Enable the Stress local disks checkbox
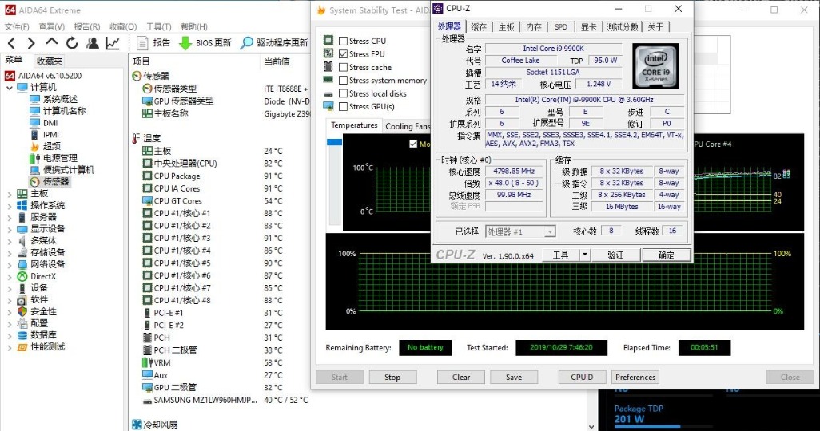This screenshot has height=431, width=820. [344, 93]
